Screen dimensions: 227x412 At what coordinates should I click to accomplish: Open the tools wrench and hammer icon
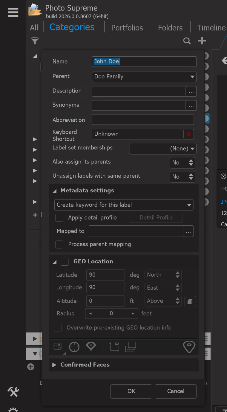(13, 392)
